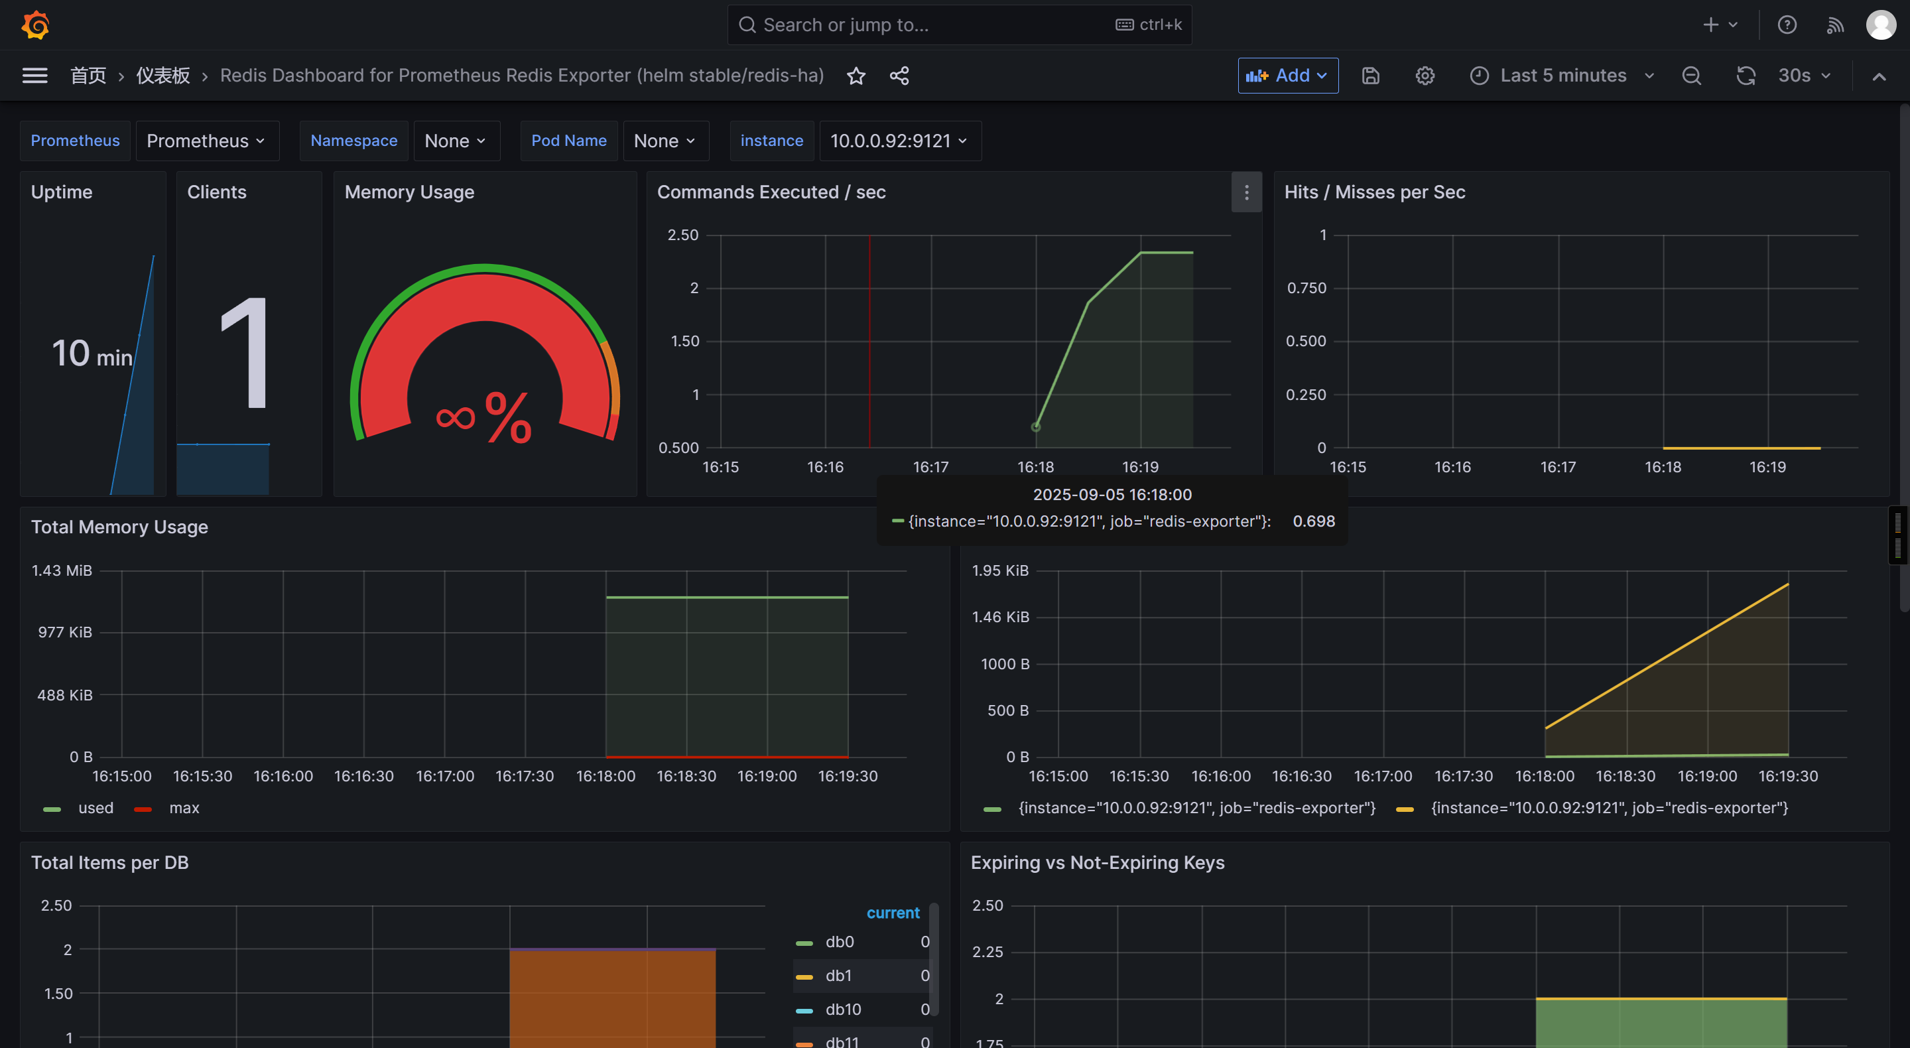This screenshot has width=1910, height=1048.
Task: Toggle the 'used' series in legend
Action: (x=95, y=808)
